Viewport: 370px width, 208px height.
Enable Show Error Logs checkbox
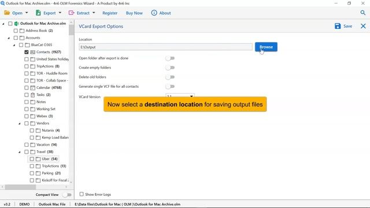point(82,194)
